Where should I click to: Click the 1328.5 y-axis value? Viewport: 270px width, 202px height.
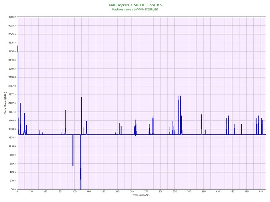tap(12, 138)
